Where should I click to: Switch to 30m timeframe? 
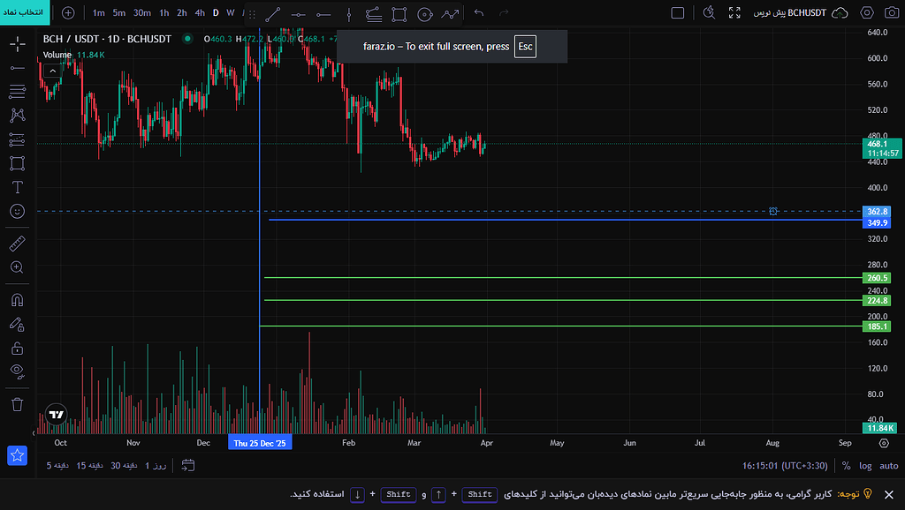coord(142,12)
